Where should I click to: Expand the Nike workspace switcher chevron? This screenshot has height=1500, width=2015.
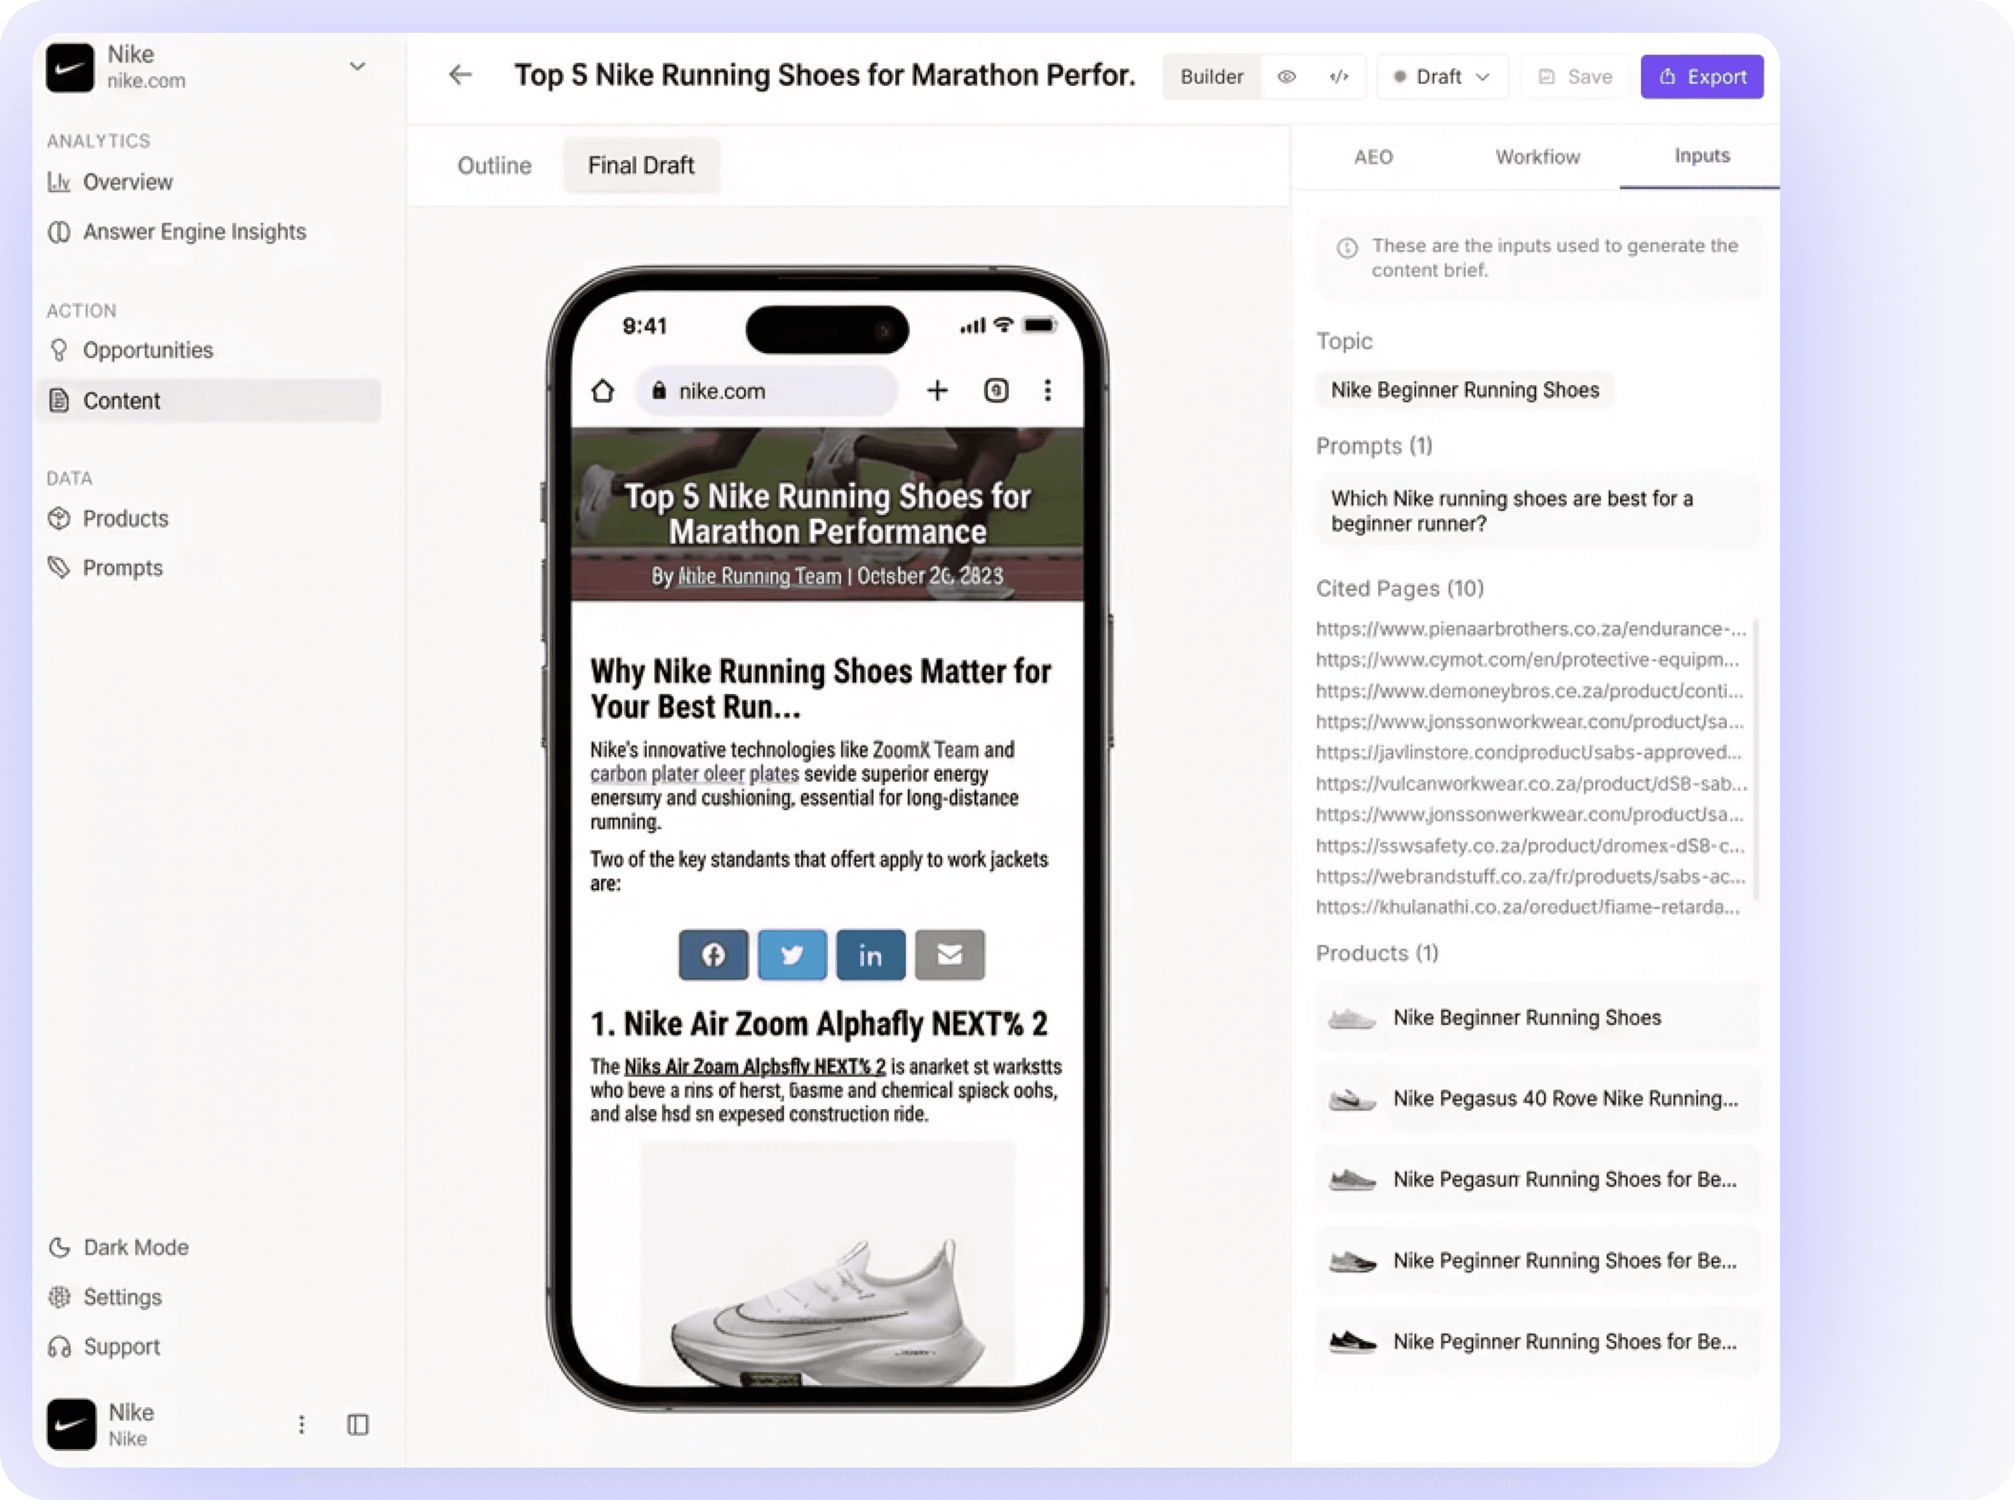(x=358, y=66)
